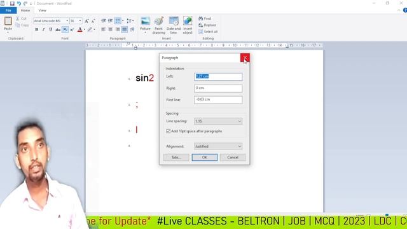Increase indent icon
Viewport: 407px width, 229px height.
click(x=110, y=20)
